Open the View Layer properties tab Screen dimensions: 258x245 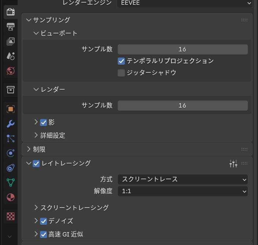[11, 42]
